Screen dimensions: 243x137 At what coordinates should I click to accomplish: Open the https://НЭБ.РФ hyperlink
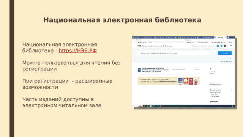pos(77,51)
